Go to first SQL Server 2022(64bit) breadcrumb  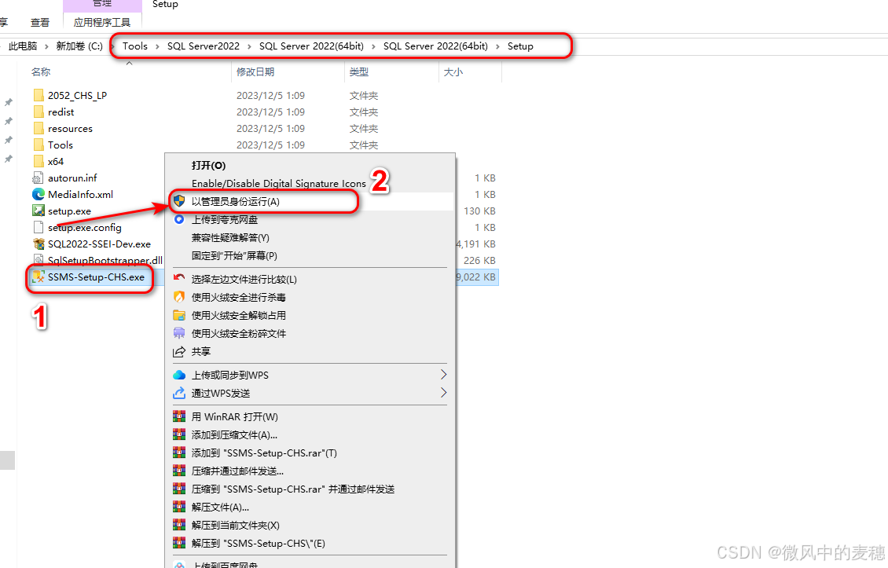tap(311, 46)
